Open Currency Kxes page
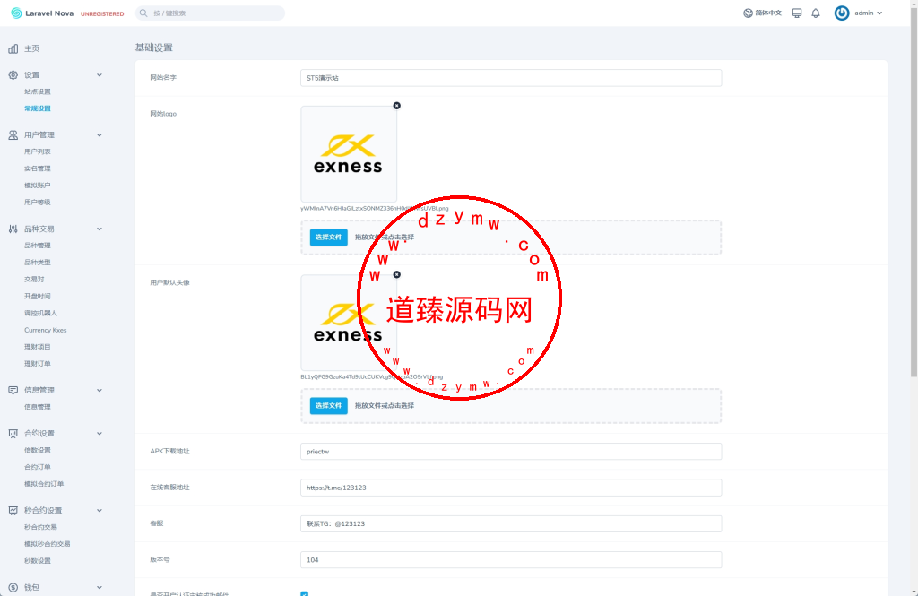Screen dimensions: 918x596 coord(45,330)
